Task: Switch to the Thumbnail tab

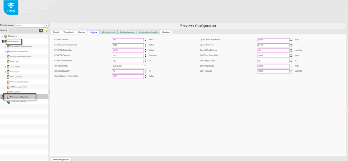Action: point(68,32)
